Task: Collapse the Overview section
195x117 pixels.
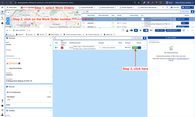Action: coord(51,38)
